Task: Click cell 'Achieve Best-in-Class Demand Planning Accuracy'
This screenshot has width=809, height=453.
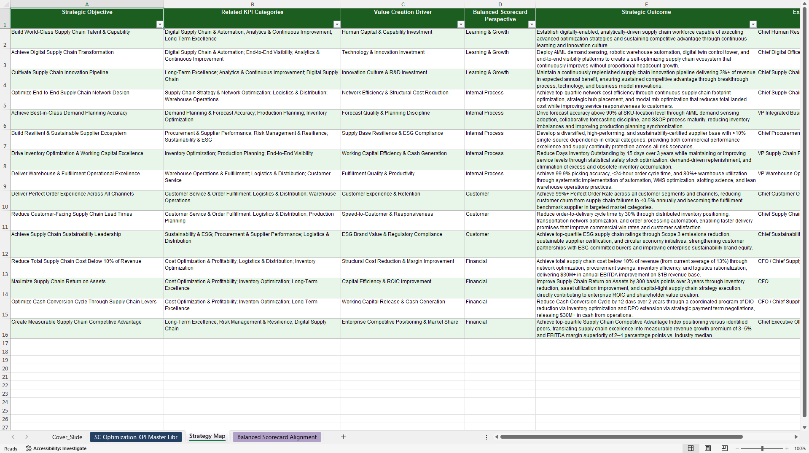Action: [x=87, y=120]
